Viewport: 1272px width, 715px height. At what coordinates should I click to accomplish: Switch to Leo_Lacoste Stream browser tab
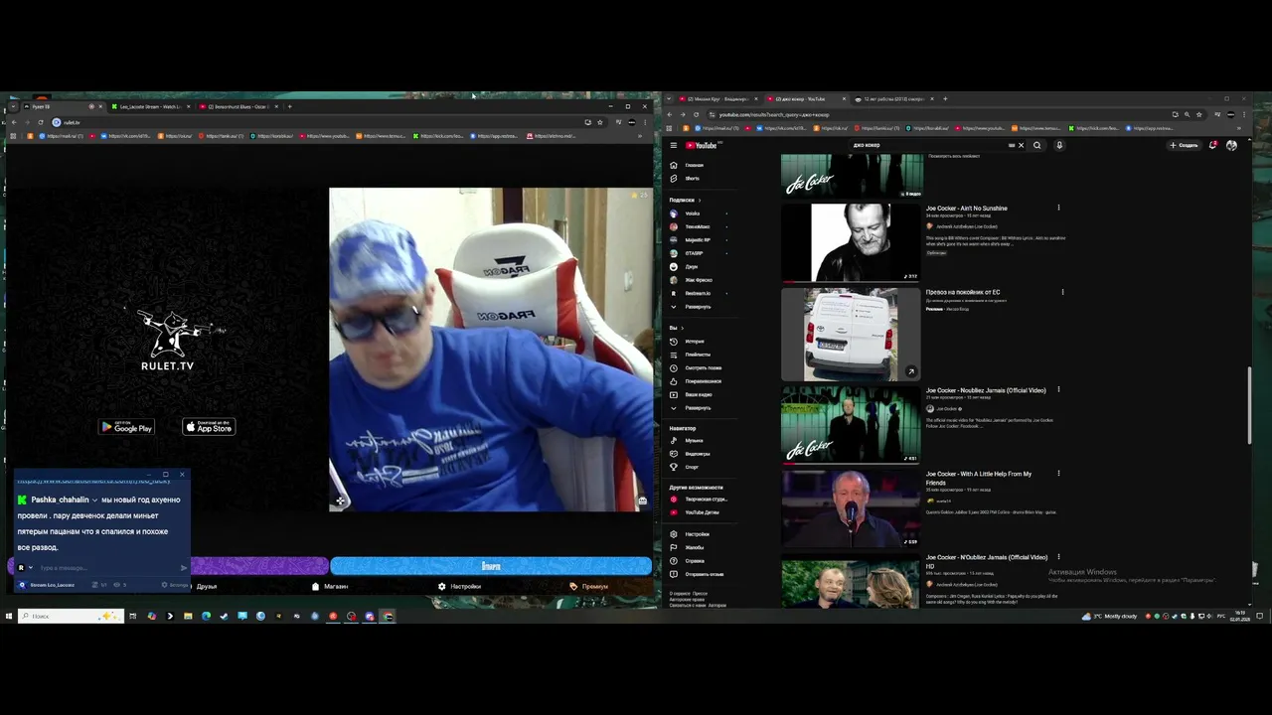[x=149, y=106]
